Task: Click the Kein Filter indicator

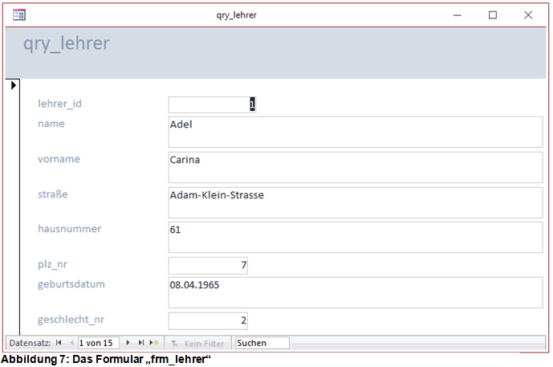Action: [x=197, y=343]
